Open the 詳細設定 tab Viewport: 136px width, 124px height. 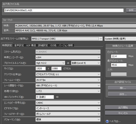click(43, 45)
